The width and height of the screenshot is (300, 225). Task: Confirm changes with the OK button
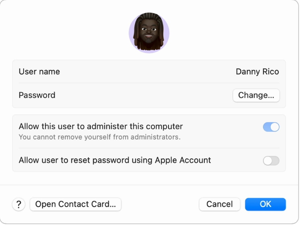(x=265, y=204)
